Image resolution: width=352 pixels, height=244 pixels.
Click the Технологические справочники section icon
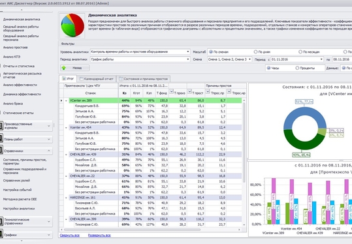1,221
